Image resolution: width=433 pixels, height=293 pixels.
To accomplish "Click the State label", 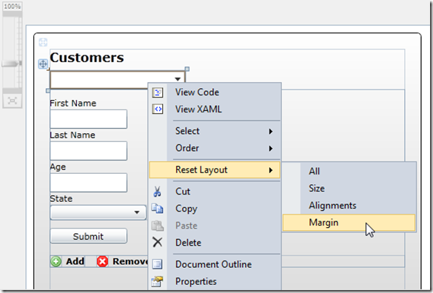I will click(61, 198).
